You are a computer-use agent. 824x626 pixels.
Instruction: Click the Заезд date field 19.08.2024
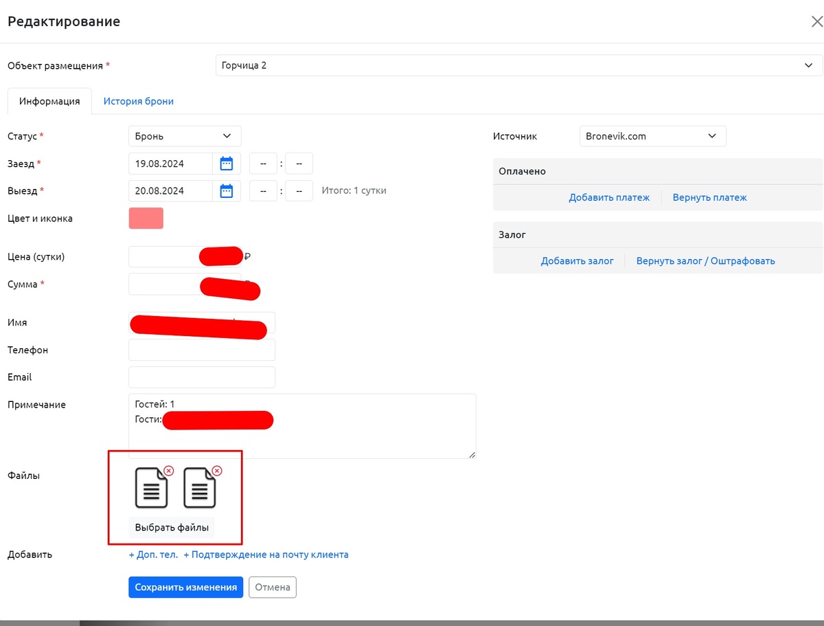click(170, 164)
